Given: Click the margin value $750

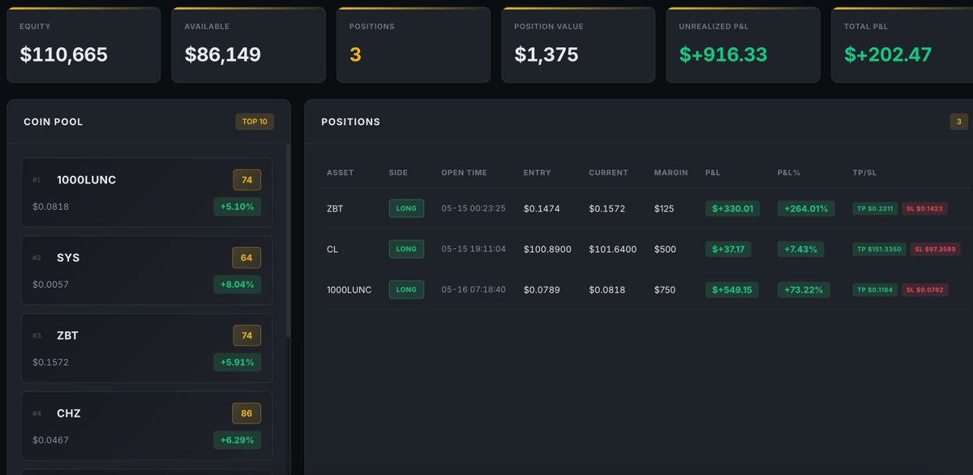Looking at the screenshot, I should 665,289.
